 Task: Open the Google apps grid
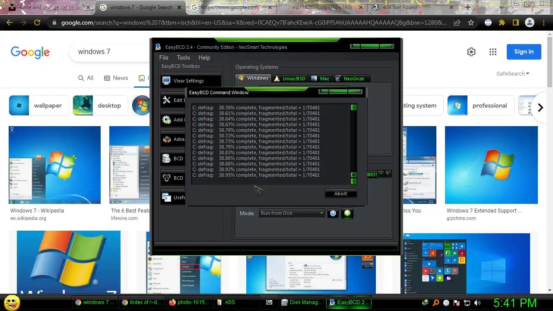pyautogui.click(x=493, y=52)
